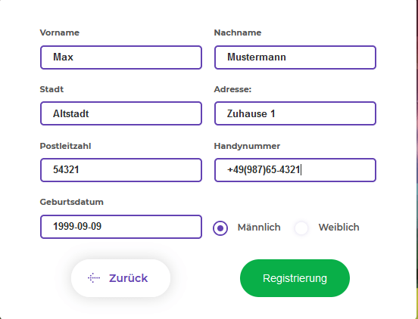Click the Vorname label
Viewport: 418px width, 319px height.
(60, 33)
